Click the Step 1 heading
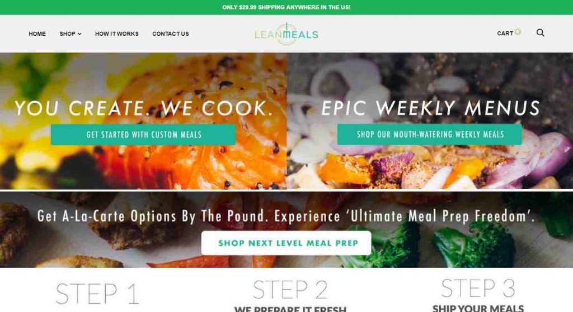The image size is (573, 312). coord(97,293)
